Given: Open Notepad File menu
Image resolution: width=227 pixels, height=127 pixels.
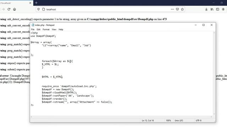Looking at the screenshot, I should tap(33, 29).
